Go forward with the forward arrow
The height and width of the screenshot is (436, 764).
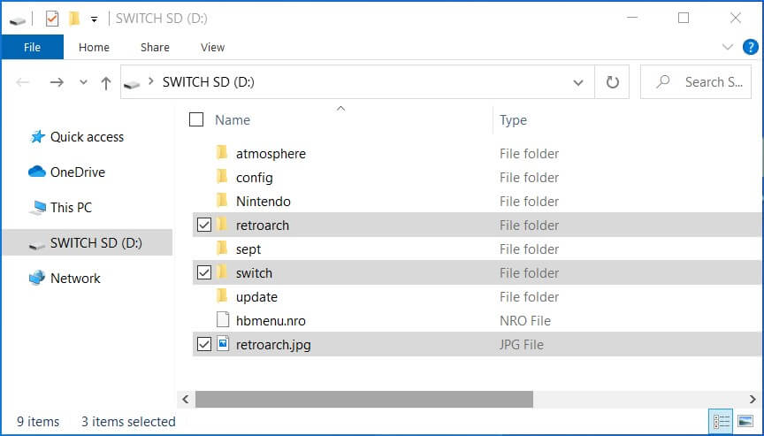57,82
